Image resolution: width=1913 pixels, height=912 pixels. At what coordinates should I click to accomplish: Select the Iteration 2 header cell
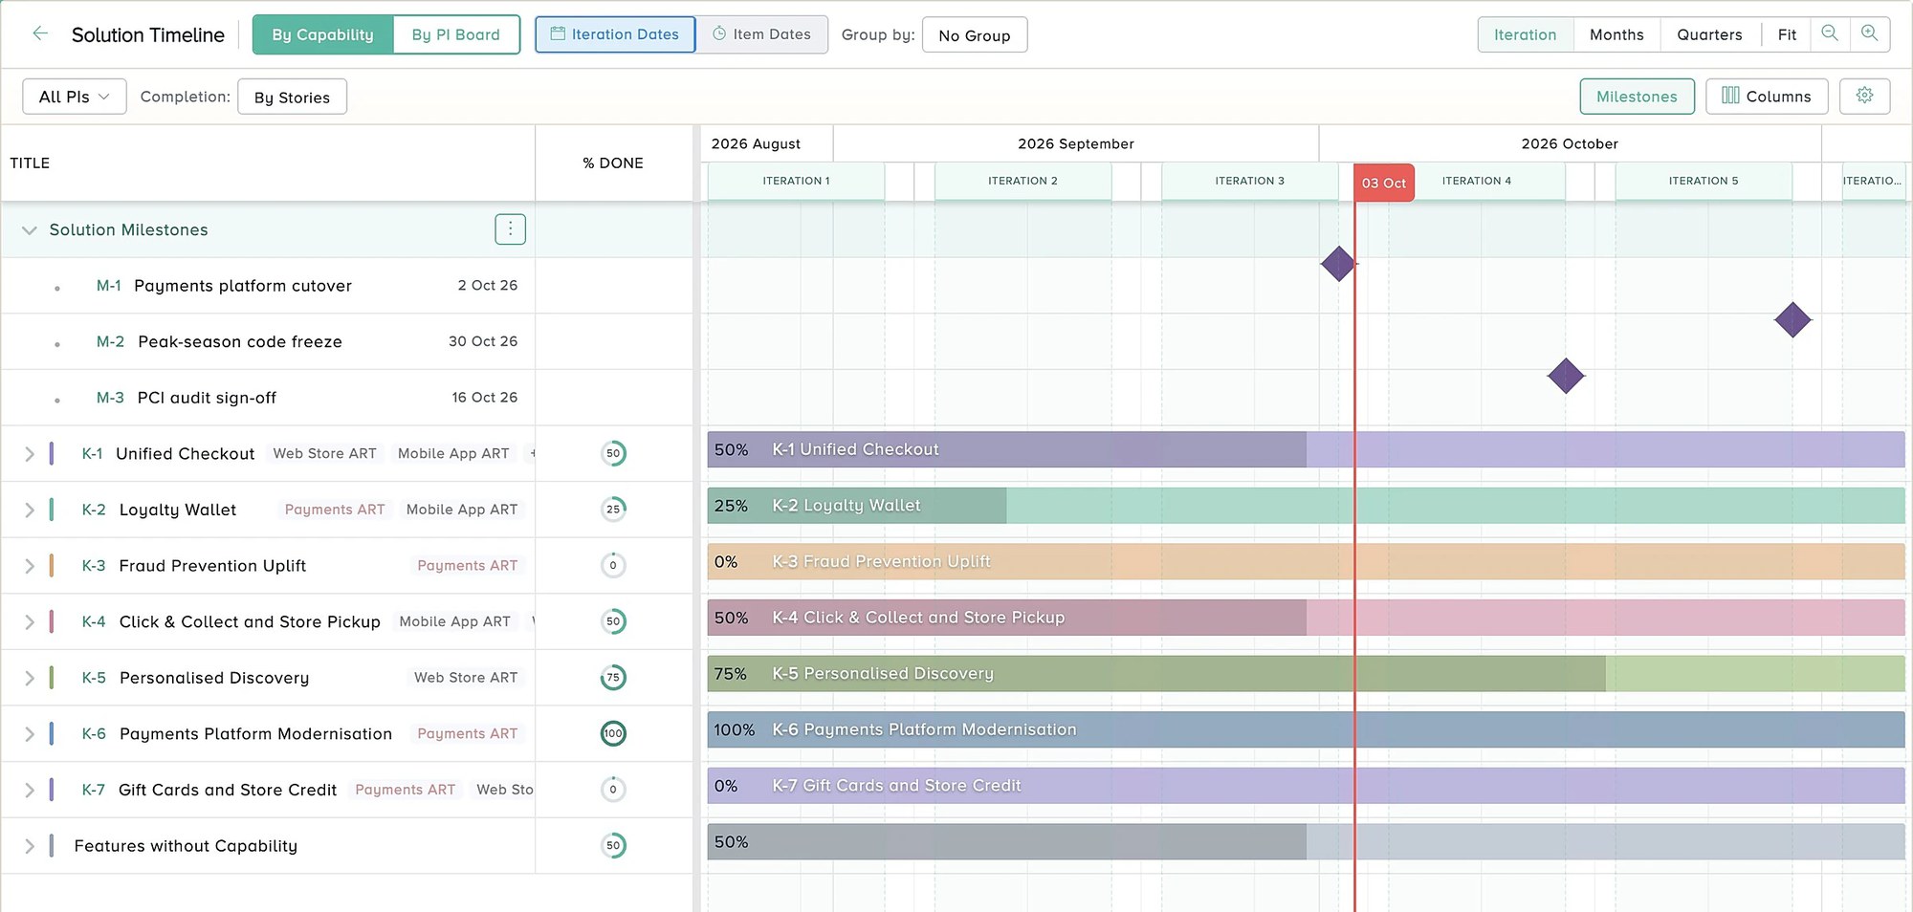1022,181
